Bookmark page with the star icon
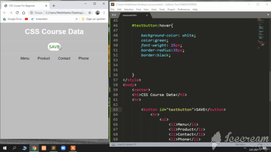The image size is (271, 152). [x=89, y=13]
